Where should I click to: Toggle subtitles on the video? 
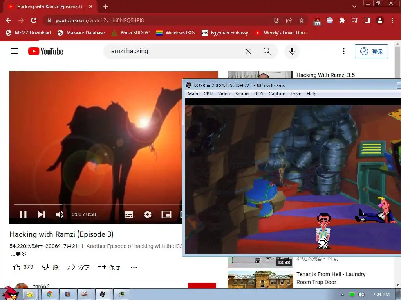pyautogui.click(x=128, y=214)
